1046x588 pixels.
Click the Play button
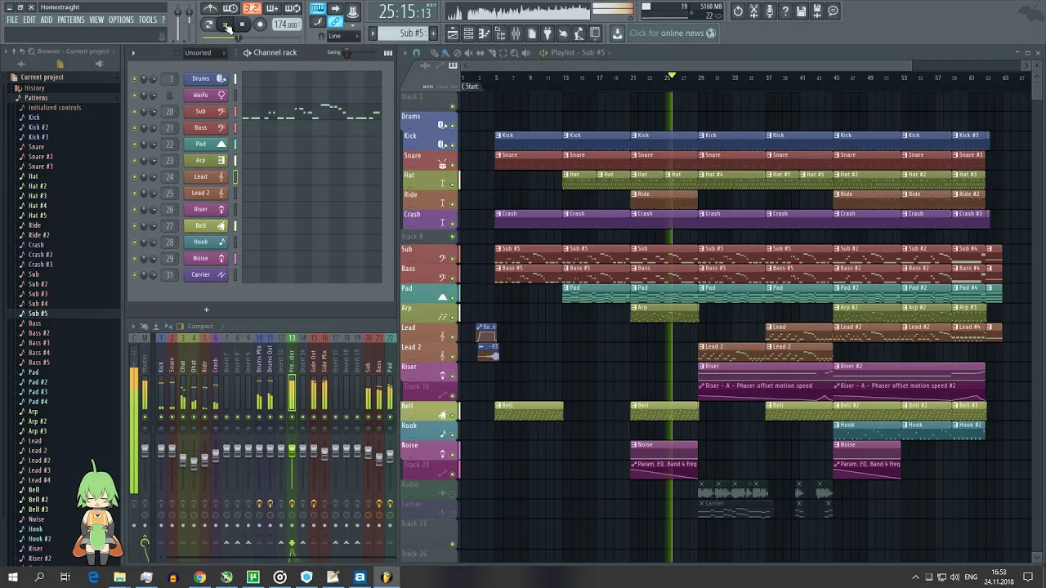(x=226, y=24)
